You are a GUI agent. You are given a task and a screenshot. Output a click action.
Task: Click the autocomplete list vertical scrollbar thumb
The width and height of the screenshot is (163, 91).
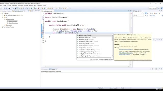tap(113, 39)
